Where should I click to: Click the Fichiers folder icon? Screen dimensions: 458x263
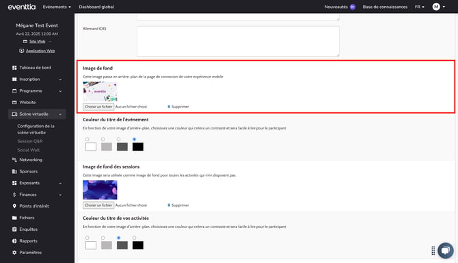pyautogui.click(x=14, y=218)
